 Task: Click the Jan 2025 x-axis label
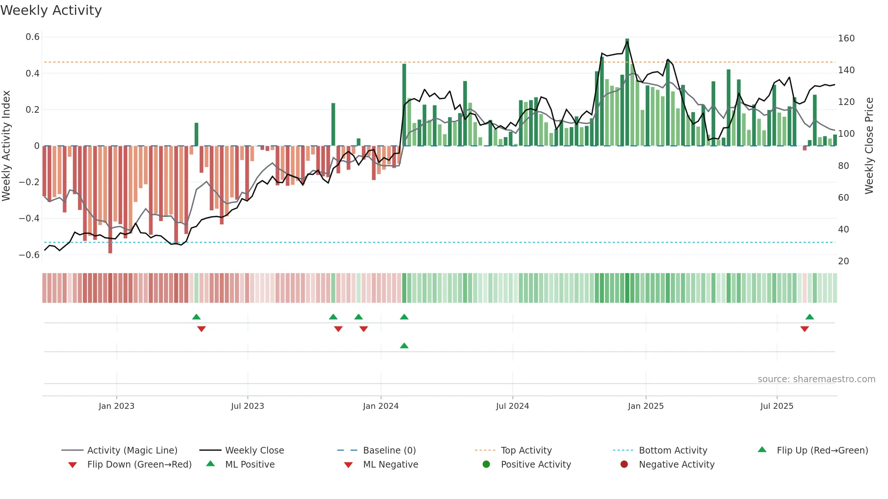646,406
